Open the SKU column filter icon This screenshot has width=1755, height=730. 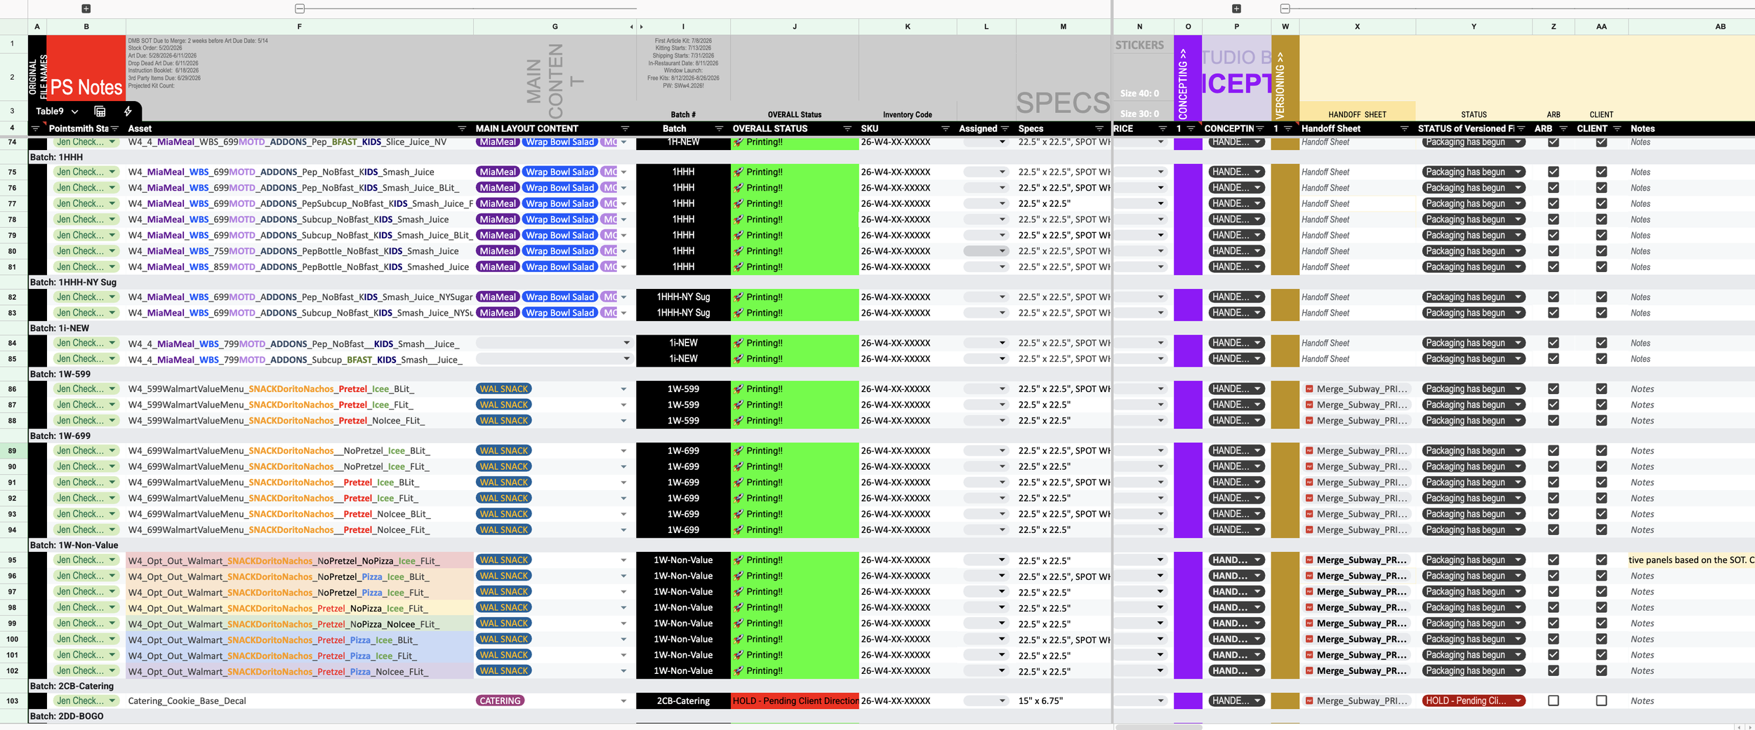tap(946, 128)
